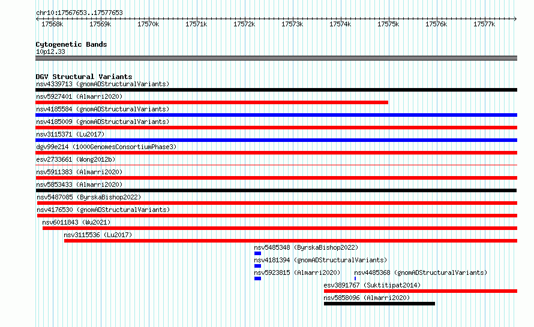The image size is (534, 327).
Task: Open dgv99e214 1000GenomesConsortiumPhase3 label
Action: 106,147
